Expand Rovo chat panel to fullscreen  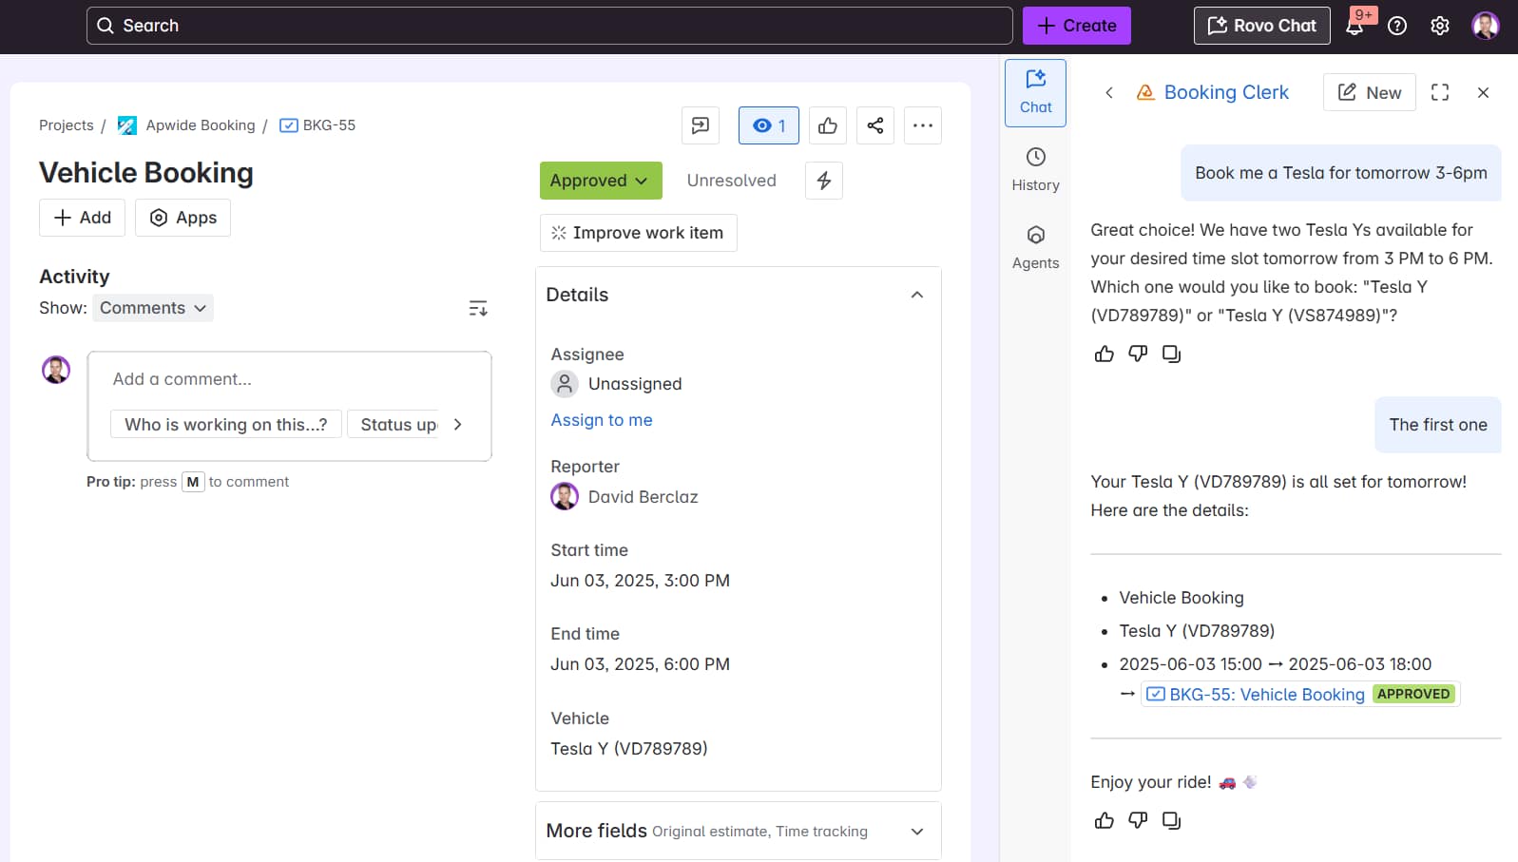click(1439, 92)
